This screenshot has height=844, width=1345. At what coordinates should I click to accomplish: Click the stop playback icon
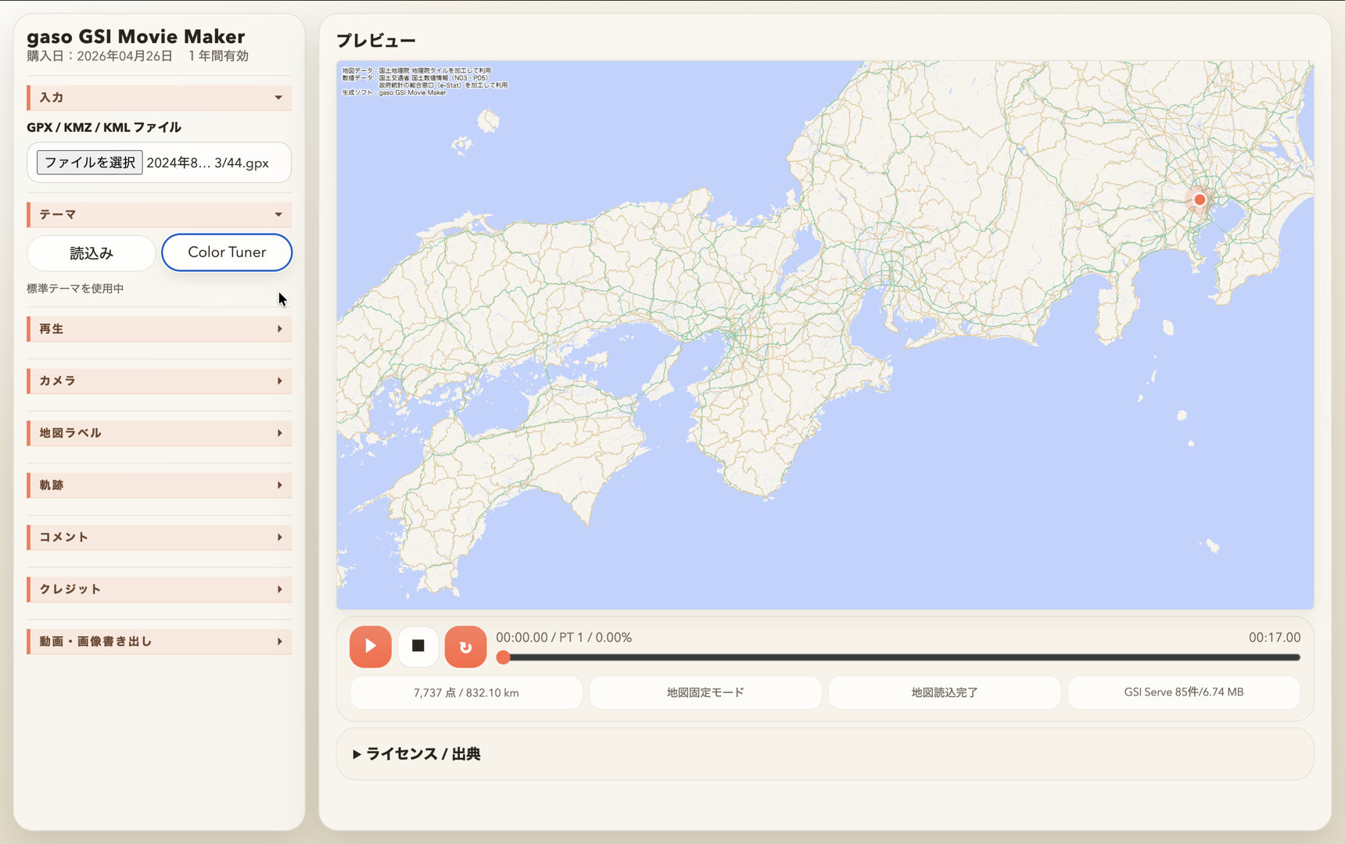pyautogui.click(x=418, y=646)
